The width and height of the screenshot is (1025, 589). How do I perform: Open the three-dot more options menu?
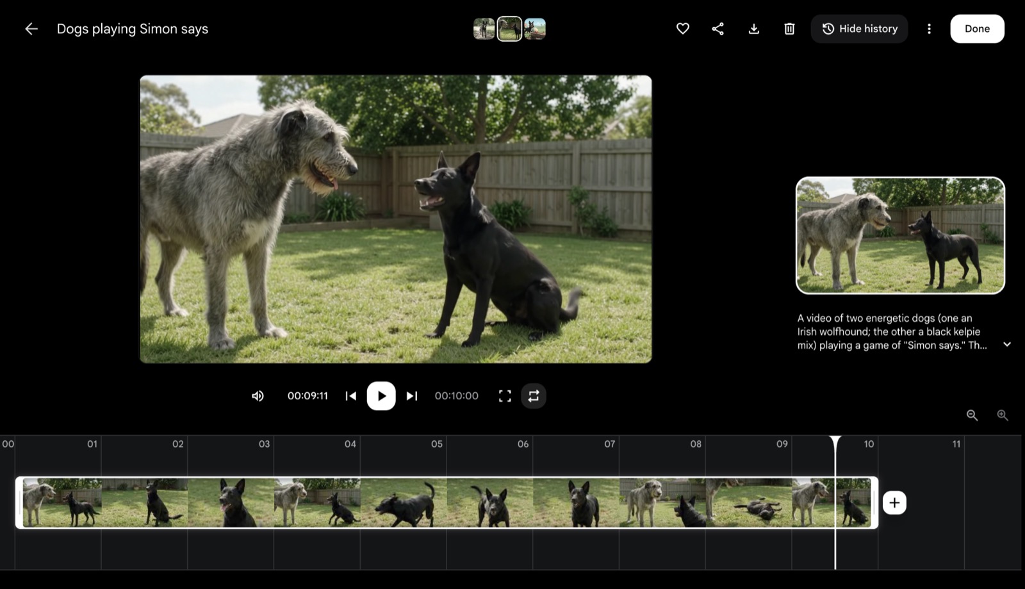click(929, 29)
